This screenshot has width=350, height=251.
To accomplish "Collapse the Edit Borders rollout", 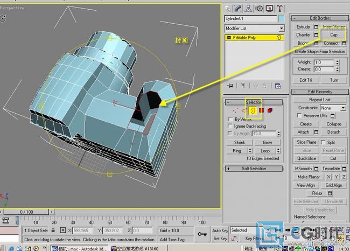I will [x=320, y=18].
